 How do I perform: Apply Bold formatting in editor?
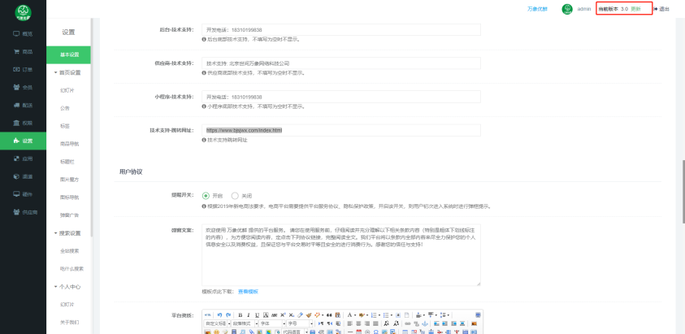click(241, 314)
